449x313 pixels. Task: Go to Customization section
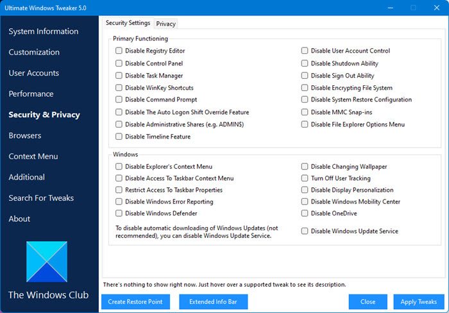(x=34, y=52)
